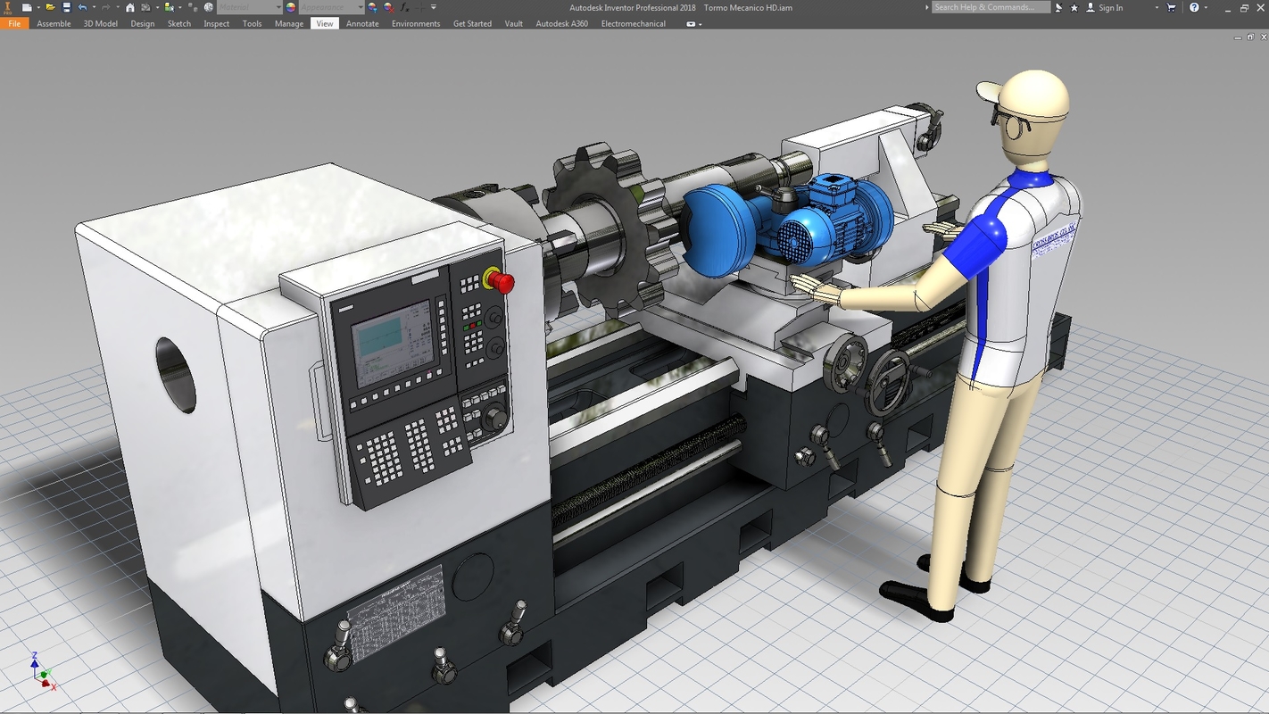
Task: Return home with the Home view icon
Action: (x=130, y=6)
